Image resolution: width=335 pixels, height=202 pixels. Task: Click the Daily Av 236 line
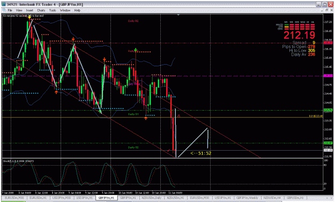303,55
